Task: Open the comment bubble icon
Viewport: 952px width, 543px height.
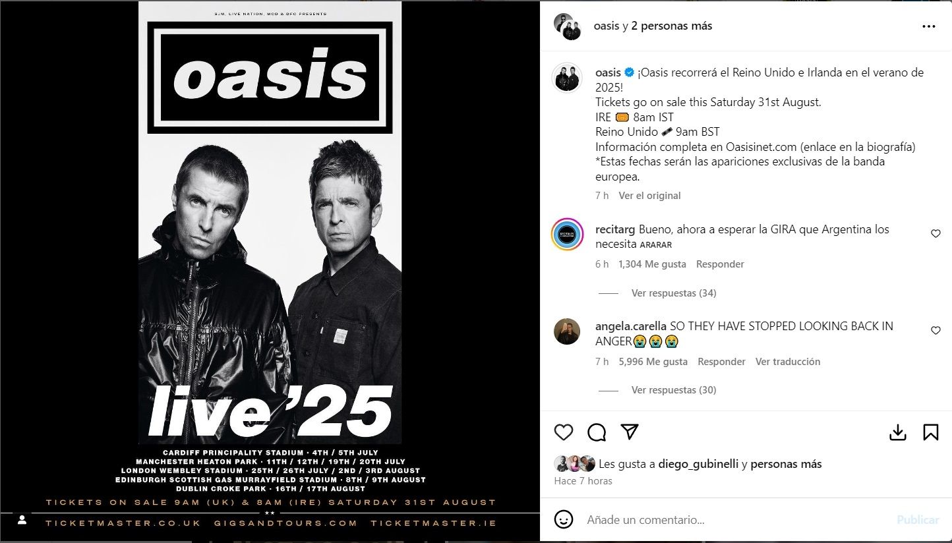Action: coord(597,432)
